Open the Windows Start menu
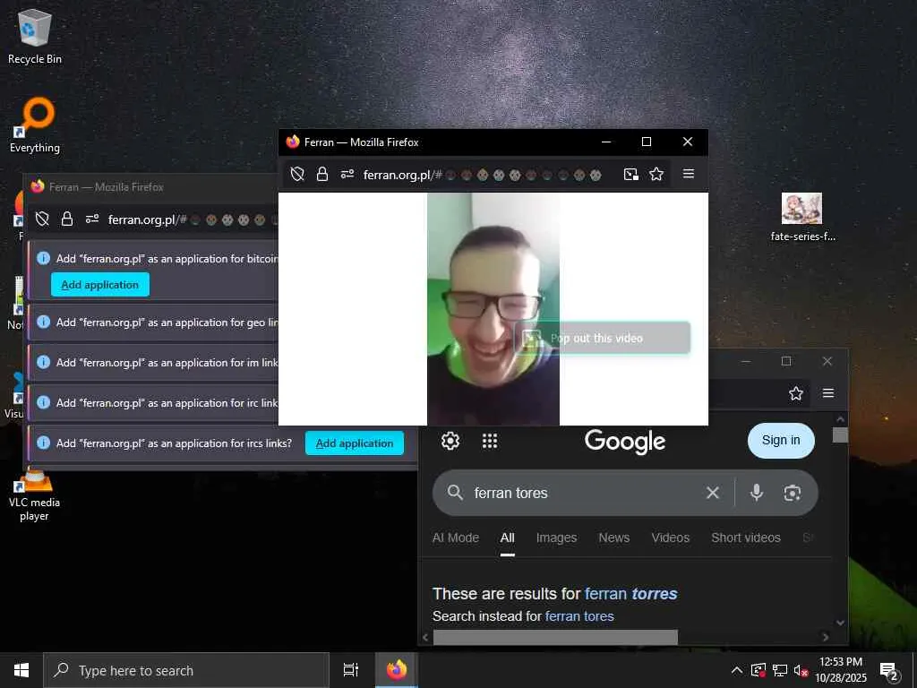The image size is (917, 688). tap(21, 670)
